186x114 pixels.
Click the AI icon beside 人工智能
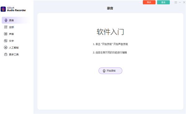(6, 48)
